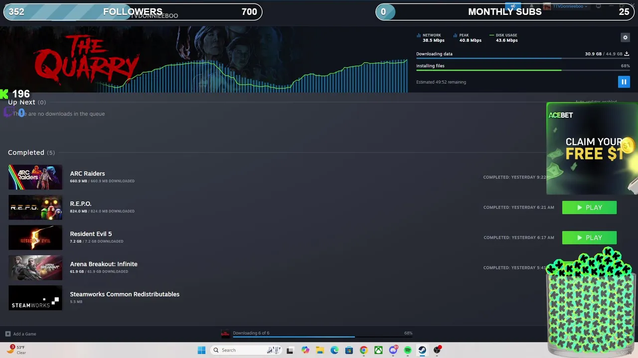Play Resident Evil 5 with its Play button

pos(589,238)
